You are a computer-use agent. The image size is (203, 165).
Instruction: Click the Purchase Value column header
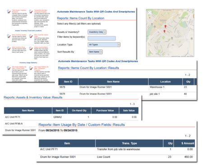[x=105, y=111]
